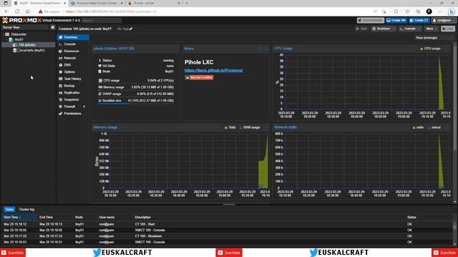The image size is (458, 257).
Task: Click the Shutdown button
Action: pyautogui.click(x=381, y=29)
